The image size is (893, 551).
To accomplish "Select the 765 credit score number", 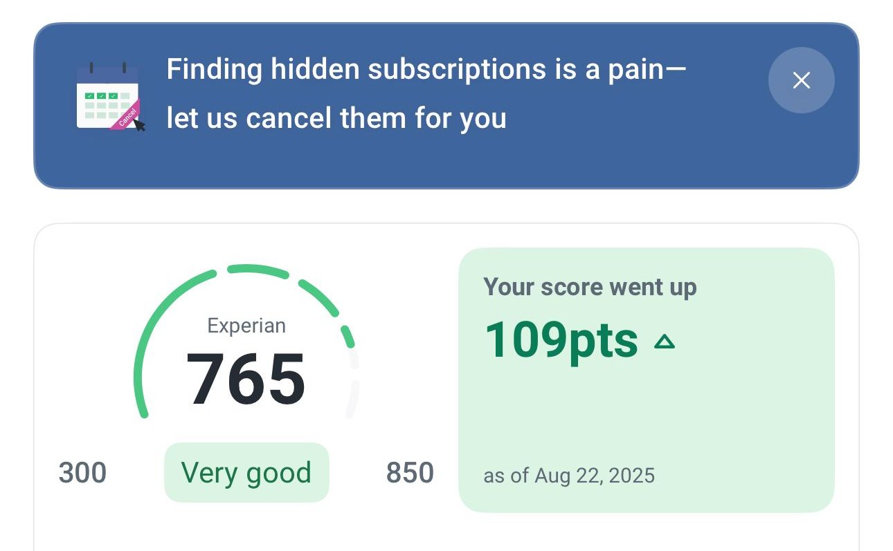I will [246, 380].
